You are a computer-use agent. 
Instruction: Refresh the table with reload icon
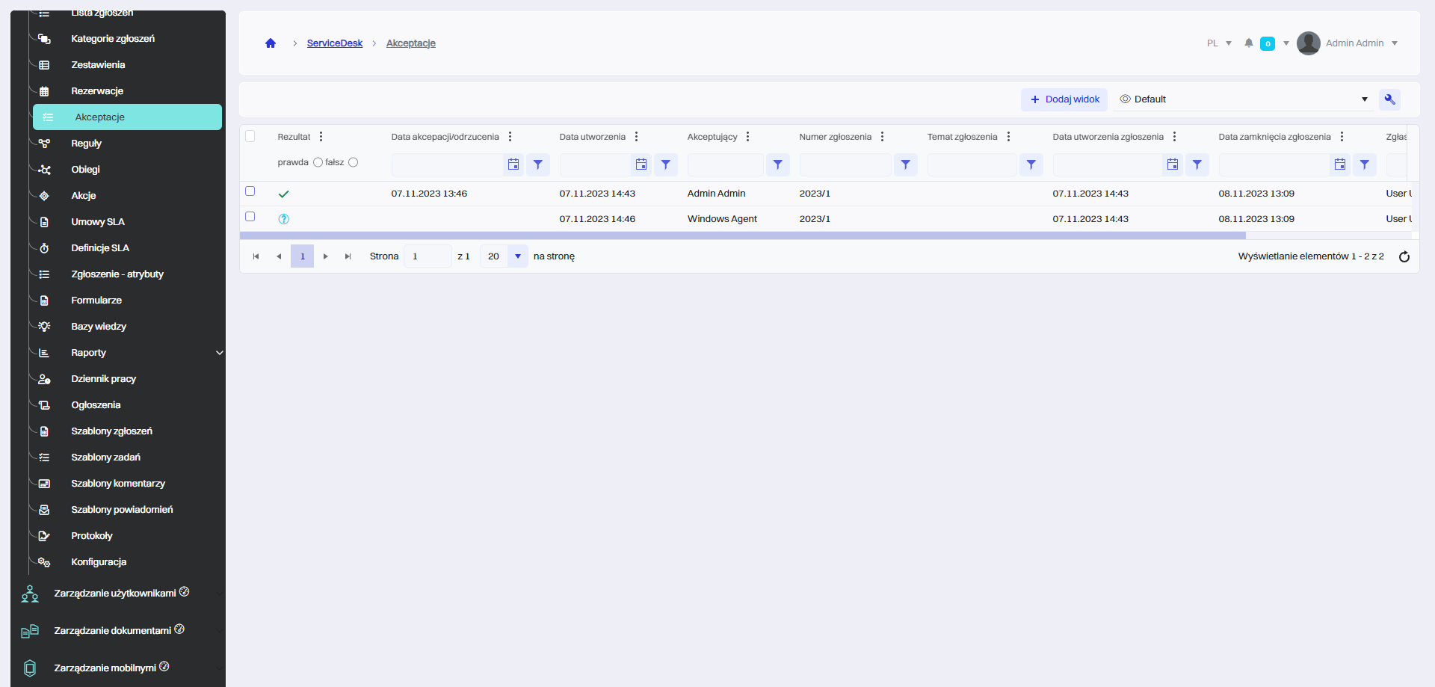pyautogui.click(x=1404, y=256)
